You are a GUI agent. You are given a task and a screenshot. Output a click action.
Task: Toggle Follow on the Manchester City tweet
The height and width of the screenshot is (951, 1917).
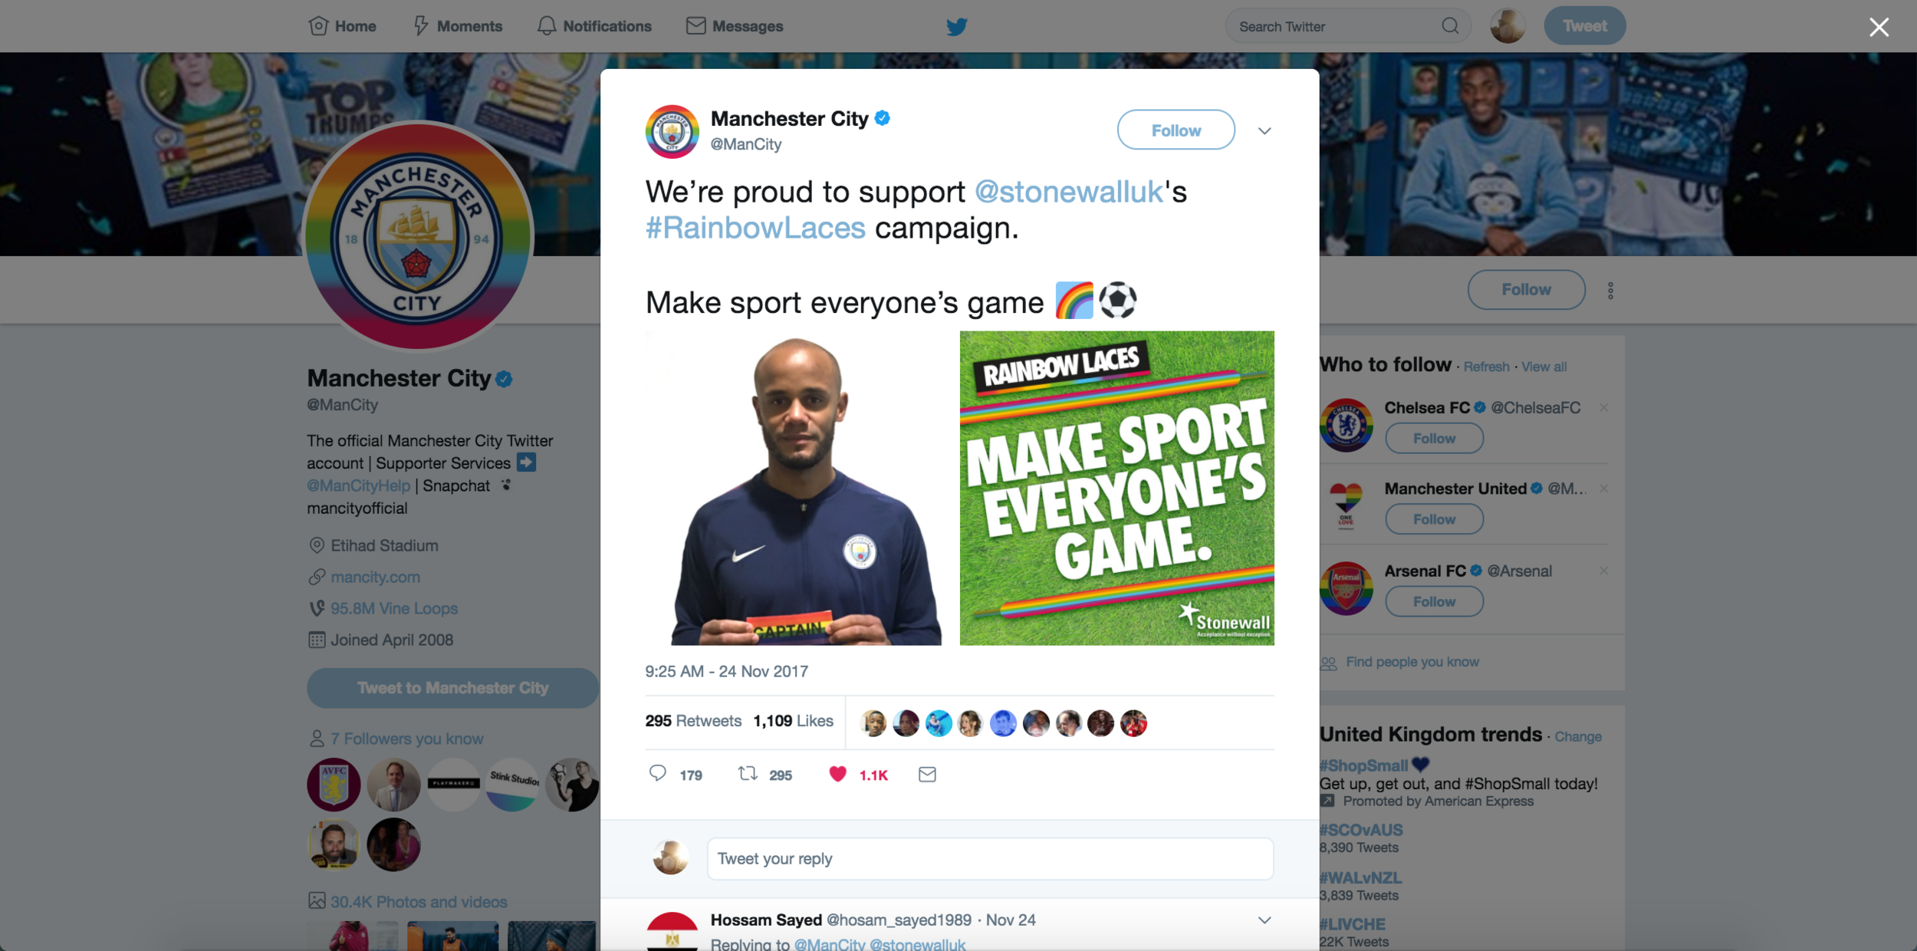[x=1176, y=130]
